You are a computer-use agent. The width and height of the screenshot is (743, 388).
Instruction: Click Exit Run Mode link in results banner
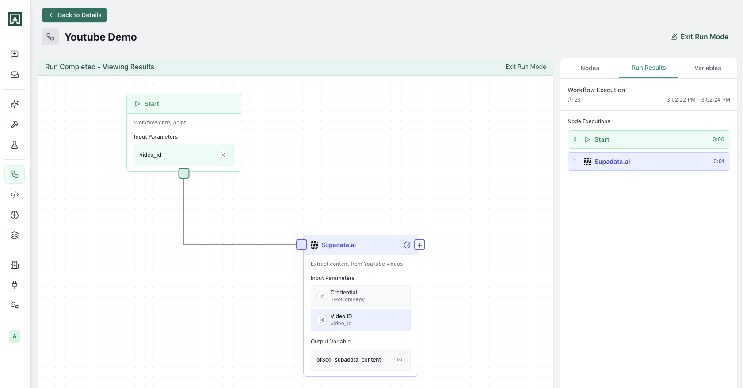[526, 67]
